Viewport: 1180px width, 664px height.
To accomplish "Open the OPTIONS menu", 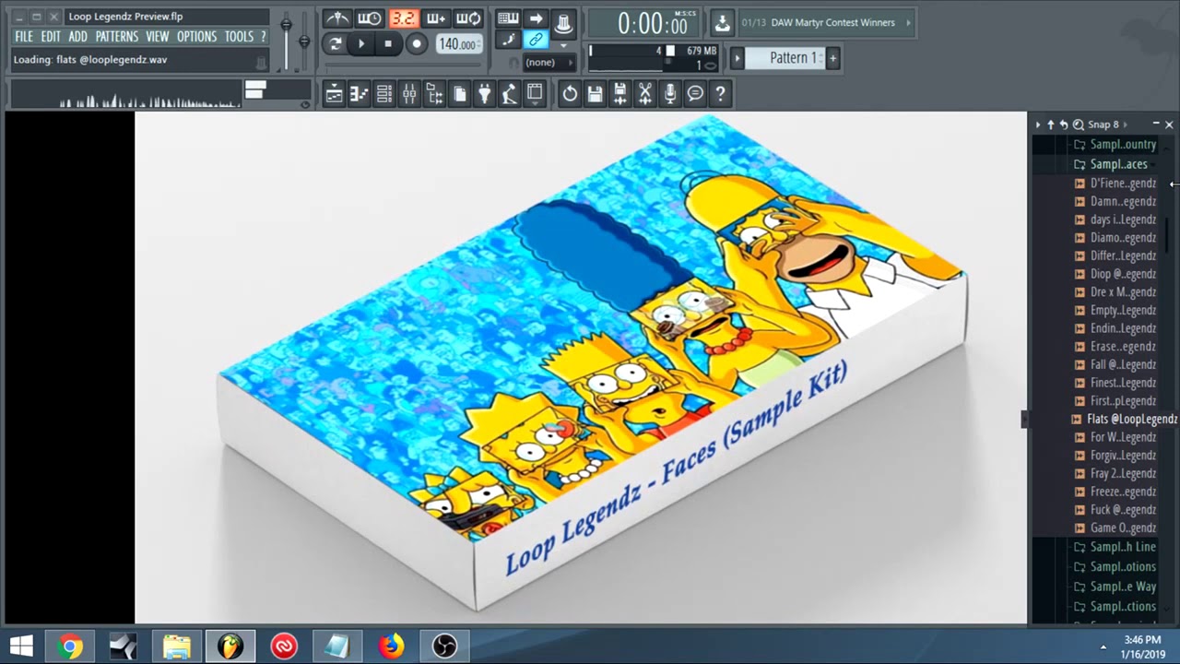I will pos(196,37).
